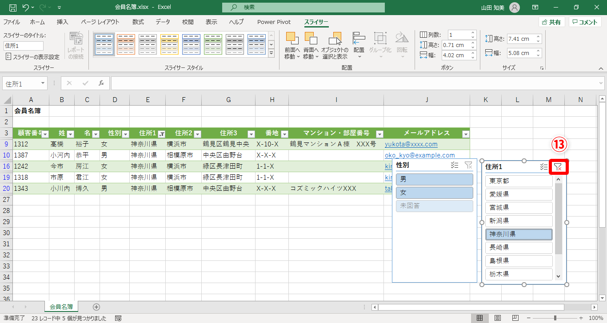This screenshot has width=607, height=323.
Task: Collapse the ribbon with the chevron
Action: click(601, 68)
